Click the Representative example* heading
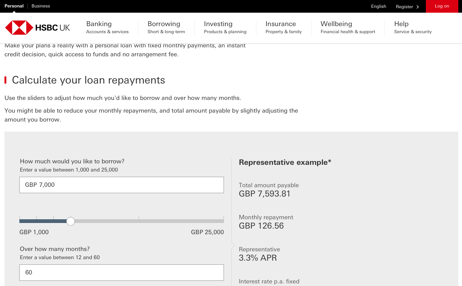 coord(285,162)
